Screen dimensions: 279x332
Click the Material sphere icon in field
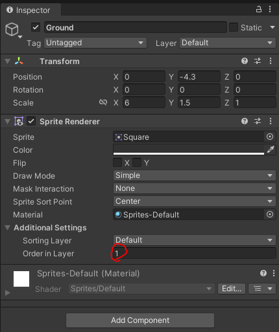(x=118, y=215)
